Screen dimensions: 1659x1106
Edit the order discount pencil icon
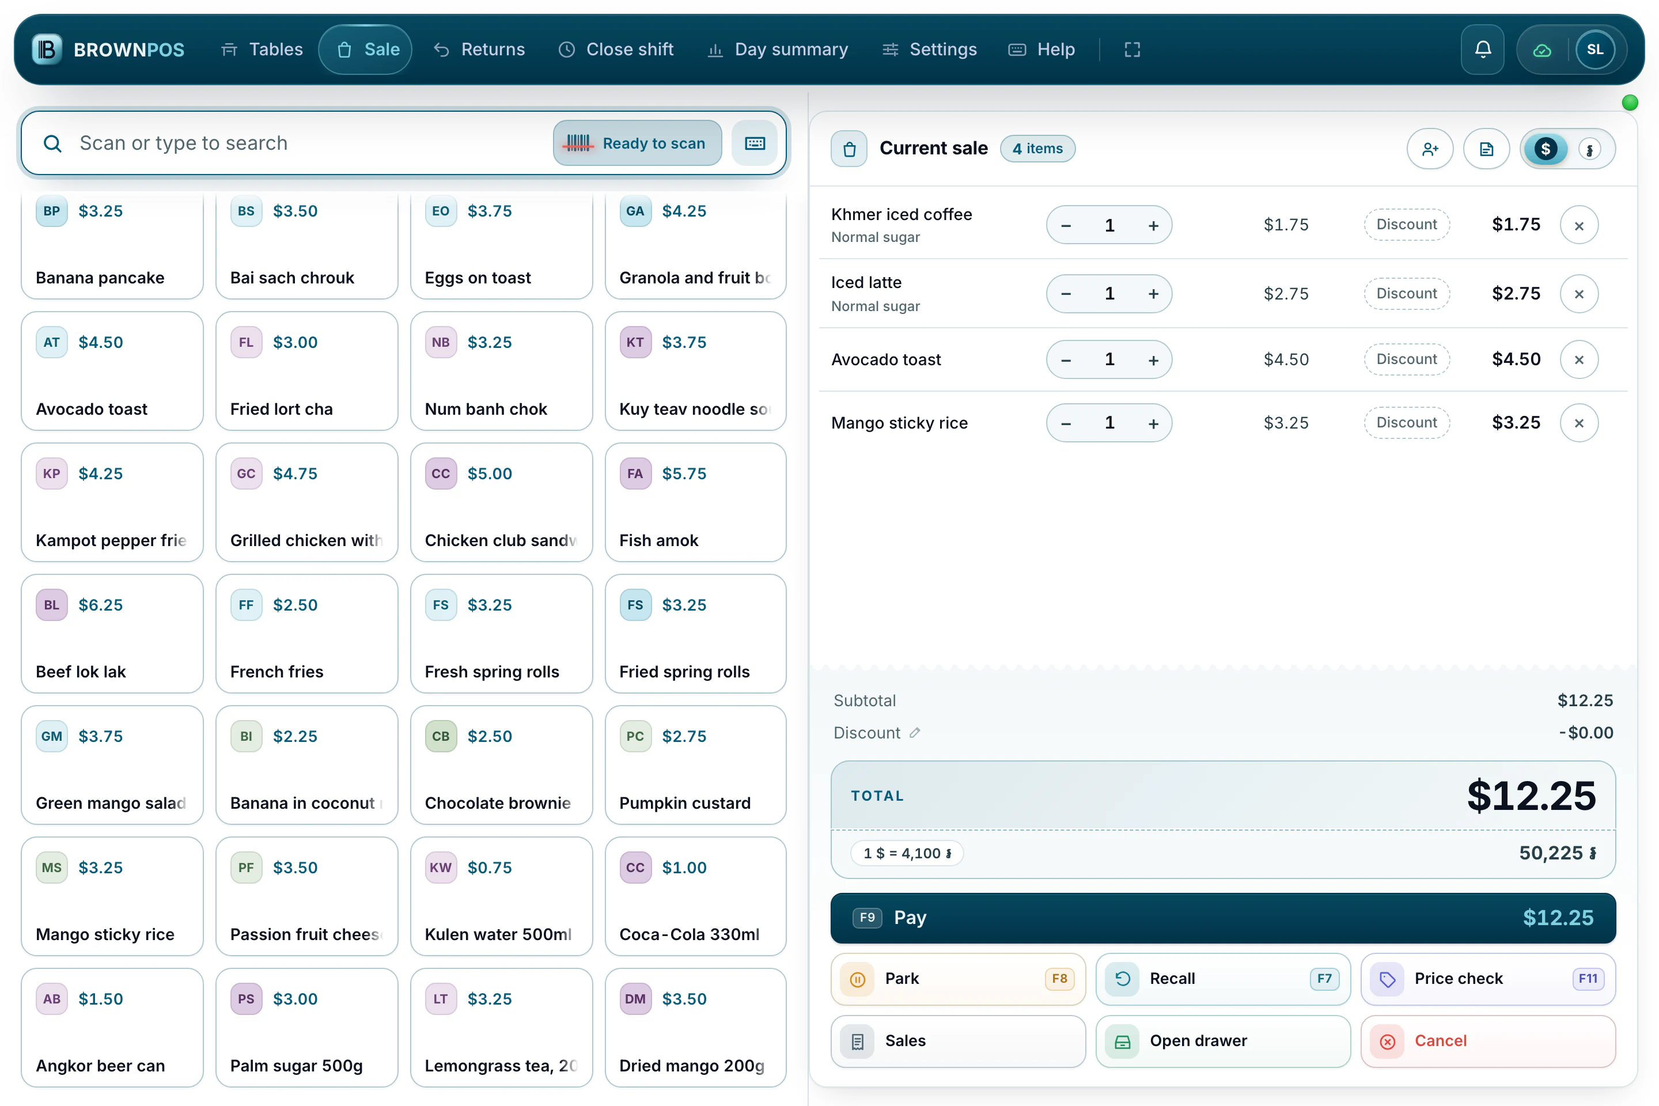coord(915,733)
